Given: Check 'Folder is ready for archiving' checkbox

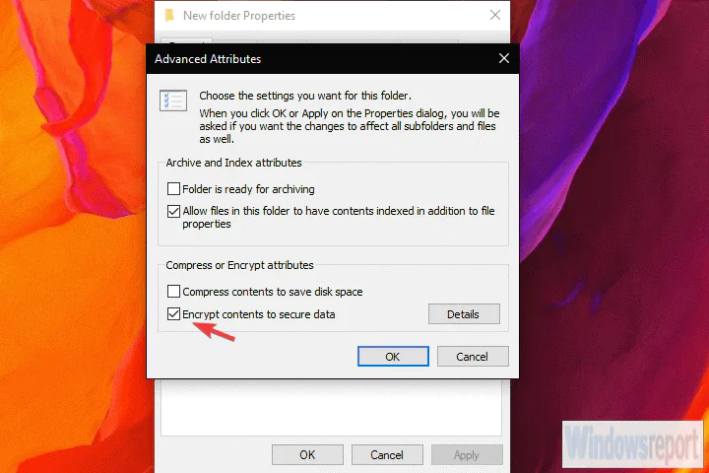Looking at the screenshot, I should pos(173,189).
